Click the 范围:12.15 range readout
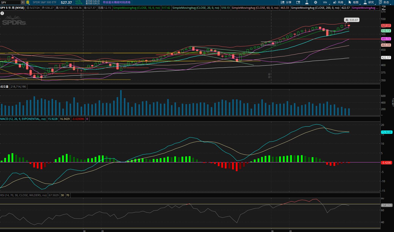Viewport: 394px width, 232px height. [104, 8]
